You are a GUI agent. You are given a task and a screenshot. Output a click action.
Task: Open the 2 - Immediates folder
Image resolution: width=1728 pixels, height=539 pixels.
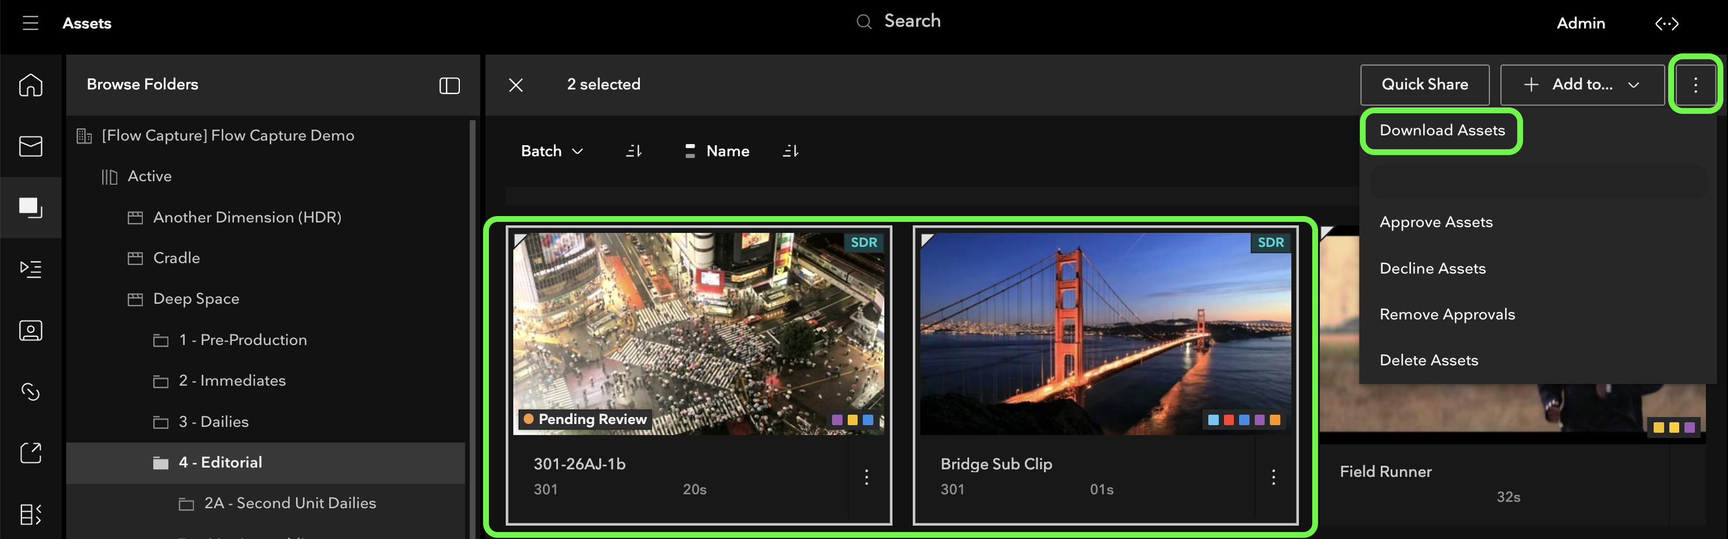tap(232, 381)
